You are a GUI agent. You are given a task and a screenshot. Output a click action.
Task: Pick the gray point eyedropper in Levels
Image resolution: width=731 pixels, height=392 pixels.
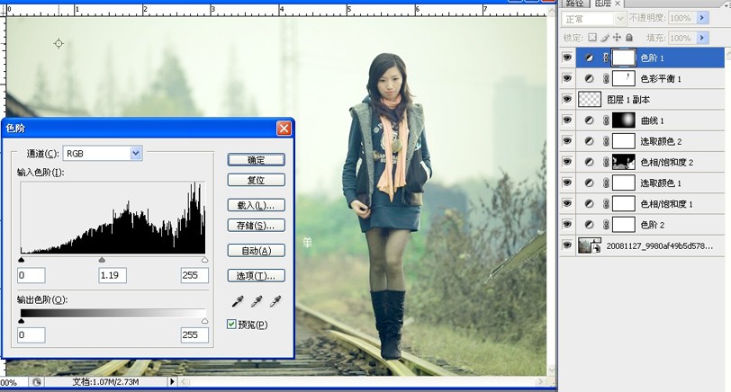257,302
